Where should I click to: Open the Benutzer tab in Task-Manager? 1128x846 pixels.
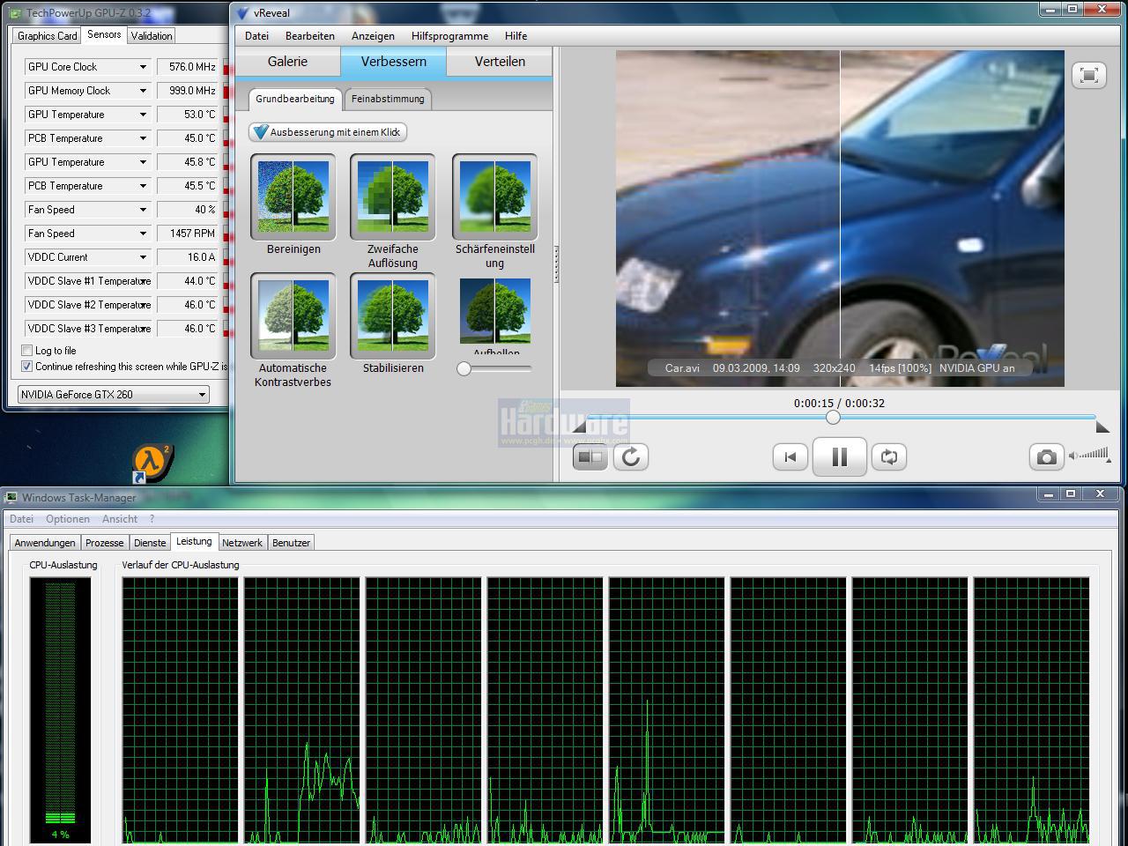pos(291,543)
